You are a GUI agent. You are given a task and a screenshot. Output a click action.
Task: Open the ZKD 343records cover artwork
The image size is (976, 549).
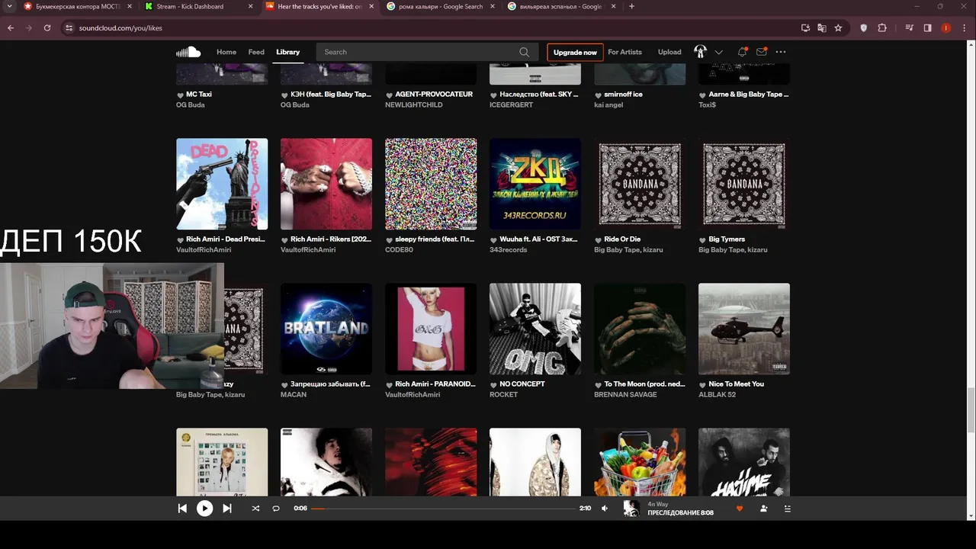click(x=535, y=184)
